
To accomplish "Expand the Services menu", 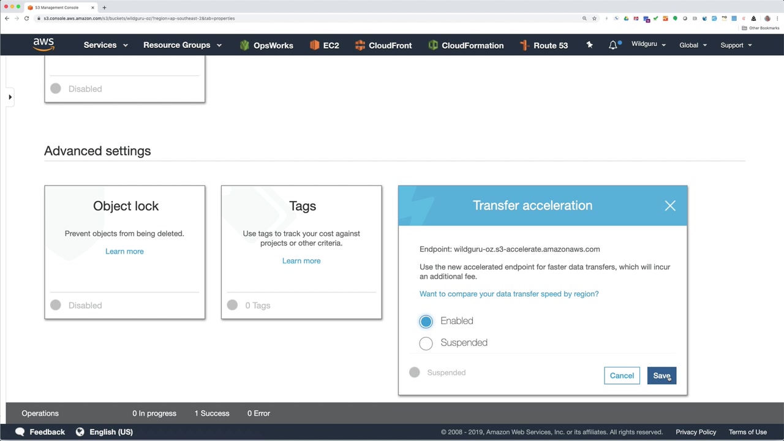I will click(105, 45).
